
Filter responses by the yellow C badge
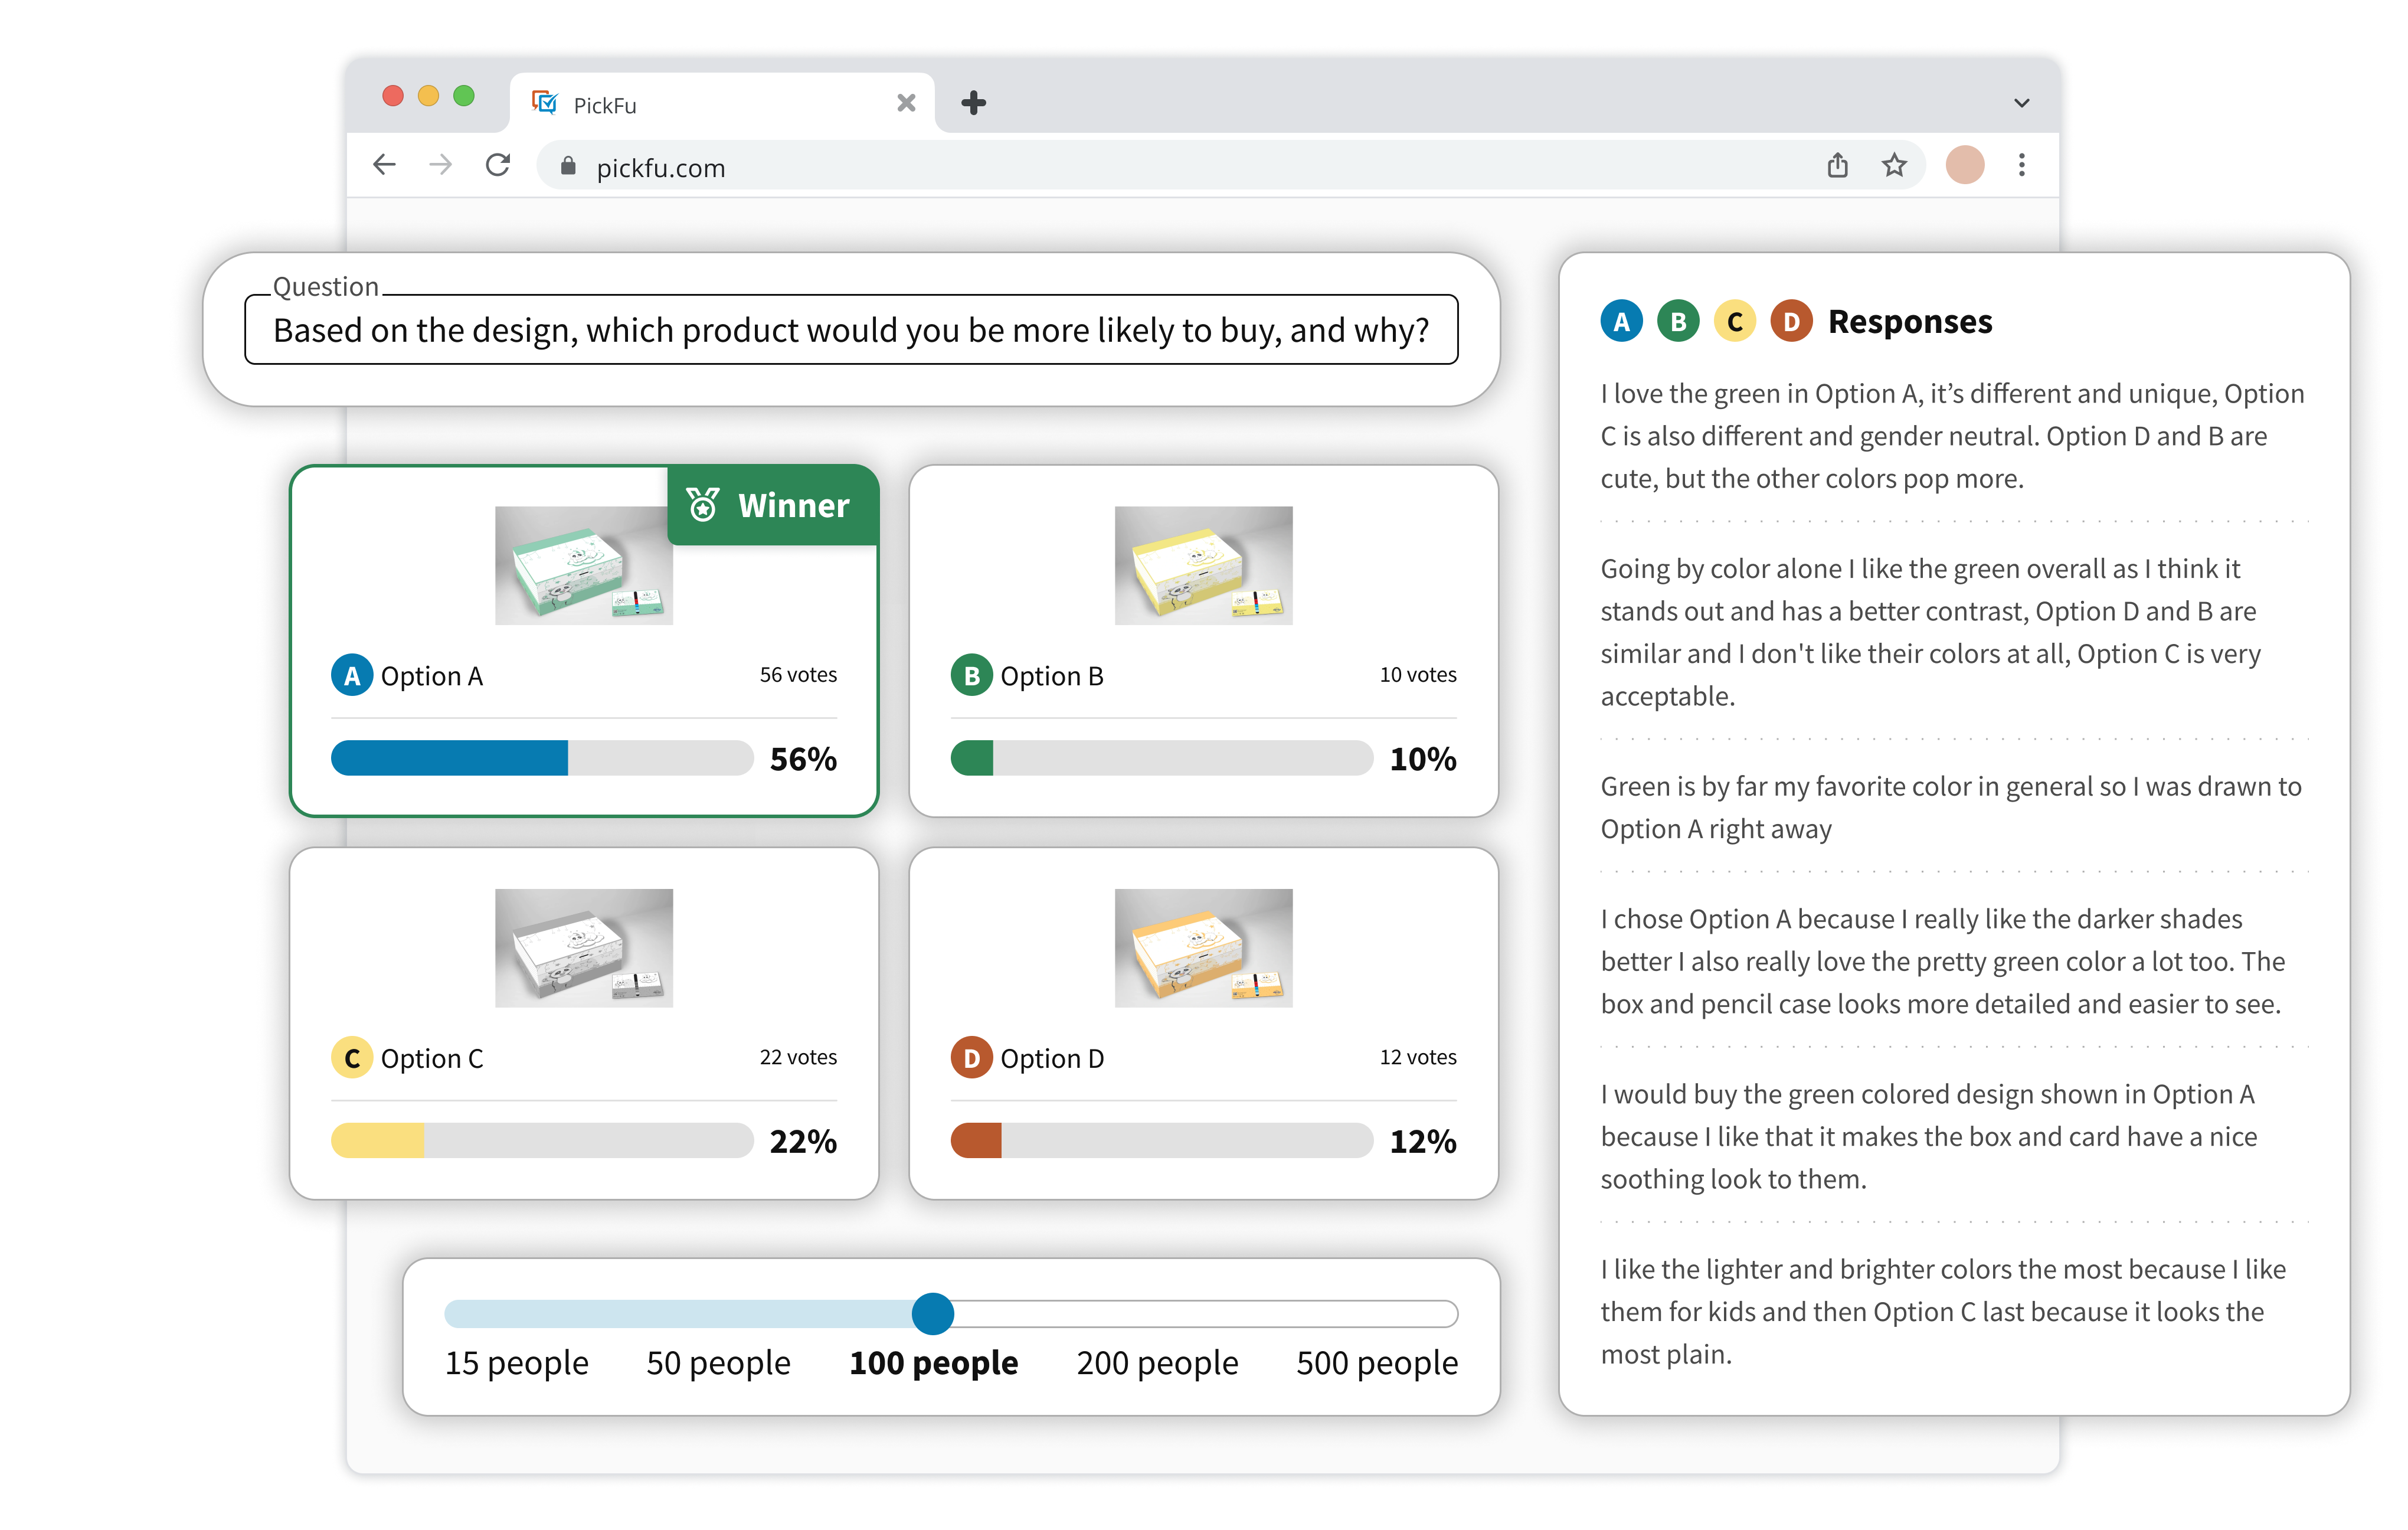click(x=1735, y=322)
